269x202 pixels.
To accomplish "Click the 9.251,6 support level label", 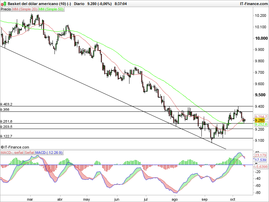I will [x=6, y=122].
